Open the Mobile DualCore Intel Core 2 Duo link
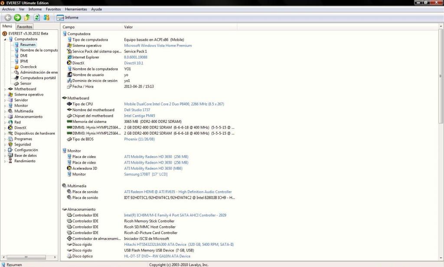This screenshot has height=267, width=444. click(x=174, y=104)
